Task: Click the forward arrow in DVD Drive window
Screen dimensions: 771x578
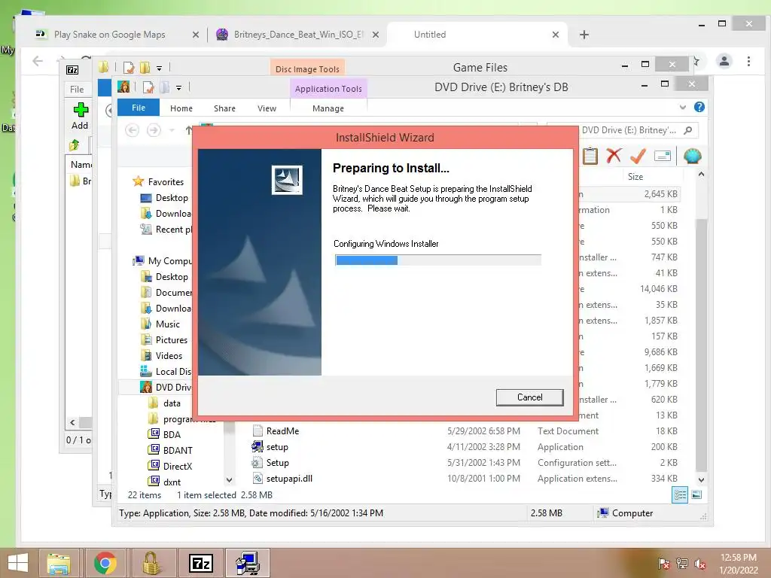Action: pos(154,130)
